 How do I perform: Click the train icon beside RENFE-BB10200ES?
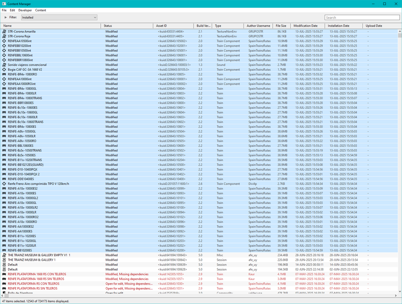click(4, 250)
